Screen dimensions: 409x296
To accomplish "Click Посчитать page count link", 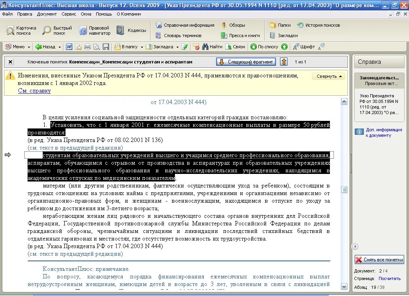I will 389,278.
